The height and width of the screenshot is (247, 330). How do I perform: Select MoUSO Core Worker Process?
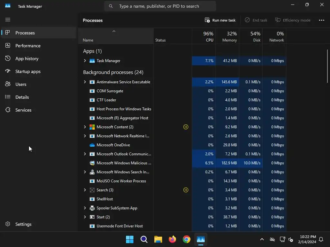[182, 181]
